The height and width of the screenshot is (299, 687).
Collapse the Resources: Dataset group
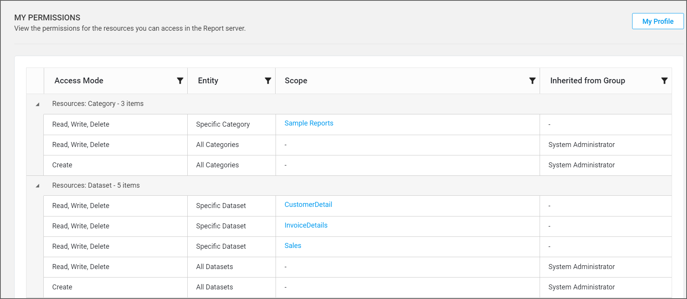pyautogui.click(x=37, y=186)
